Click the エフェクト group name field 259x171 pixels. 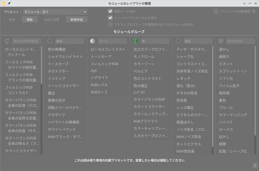(240, 41)
